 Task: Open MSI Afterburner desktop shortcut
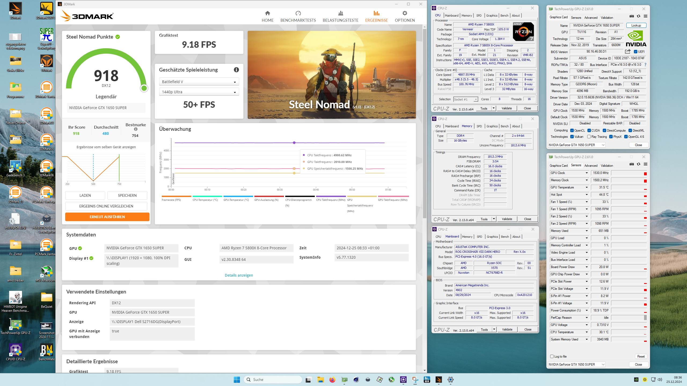tap(46, 273)
